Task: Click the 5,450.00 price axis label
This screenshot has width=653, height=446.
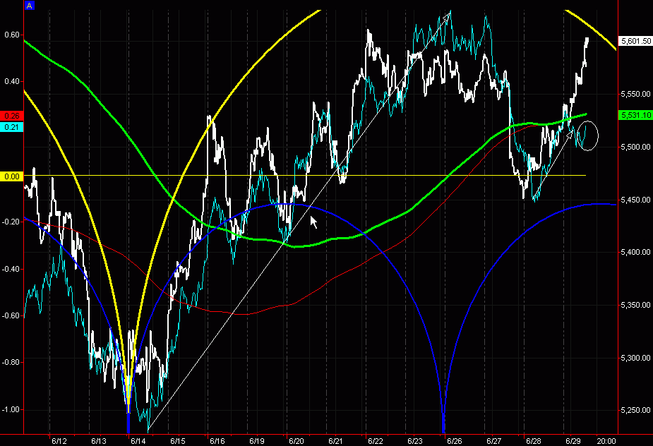Action: [635, 200]
